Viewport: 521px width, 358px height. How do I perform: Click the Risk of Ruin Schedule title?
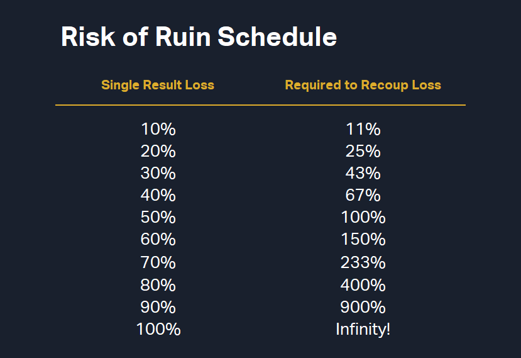pyautogui.click(x=199, y=38)
